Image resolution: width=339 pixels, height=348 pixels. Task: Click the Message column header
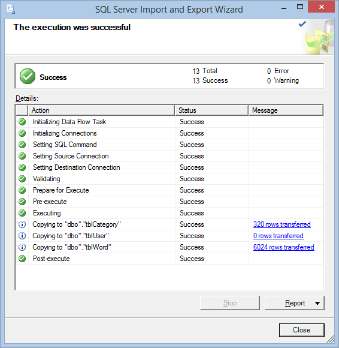pos(286,110)
